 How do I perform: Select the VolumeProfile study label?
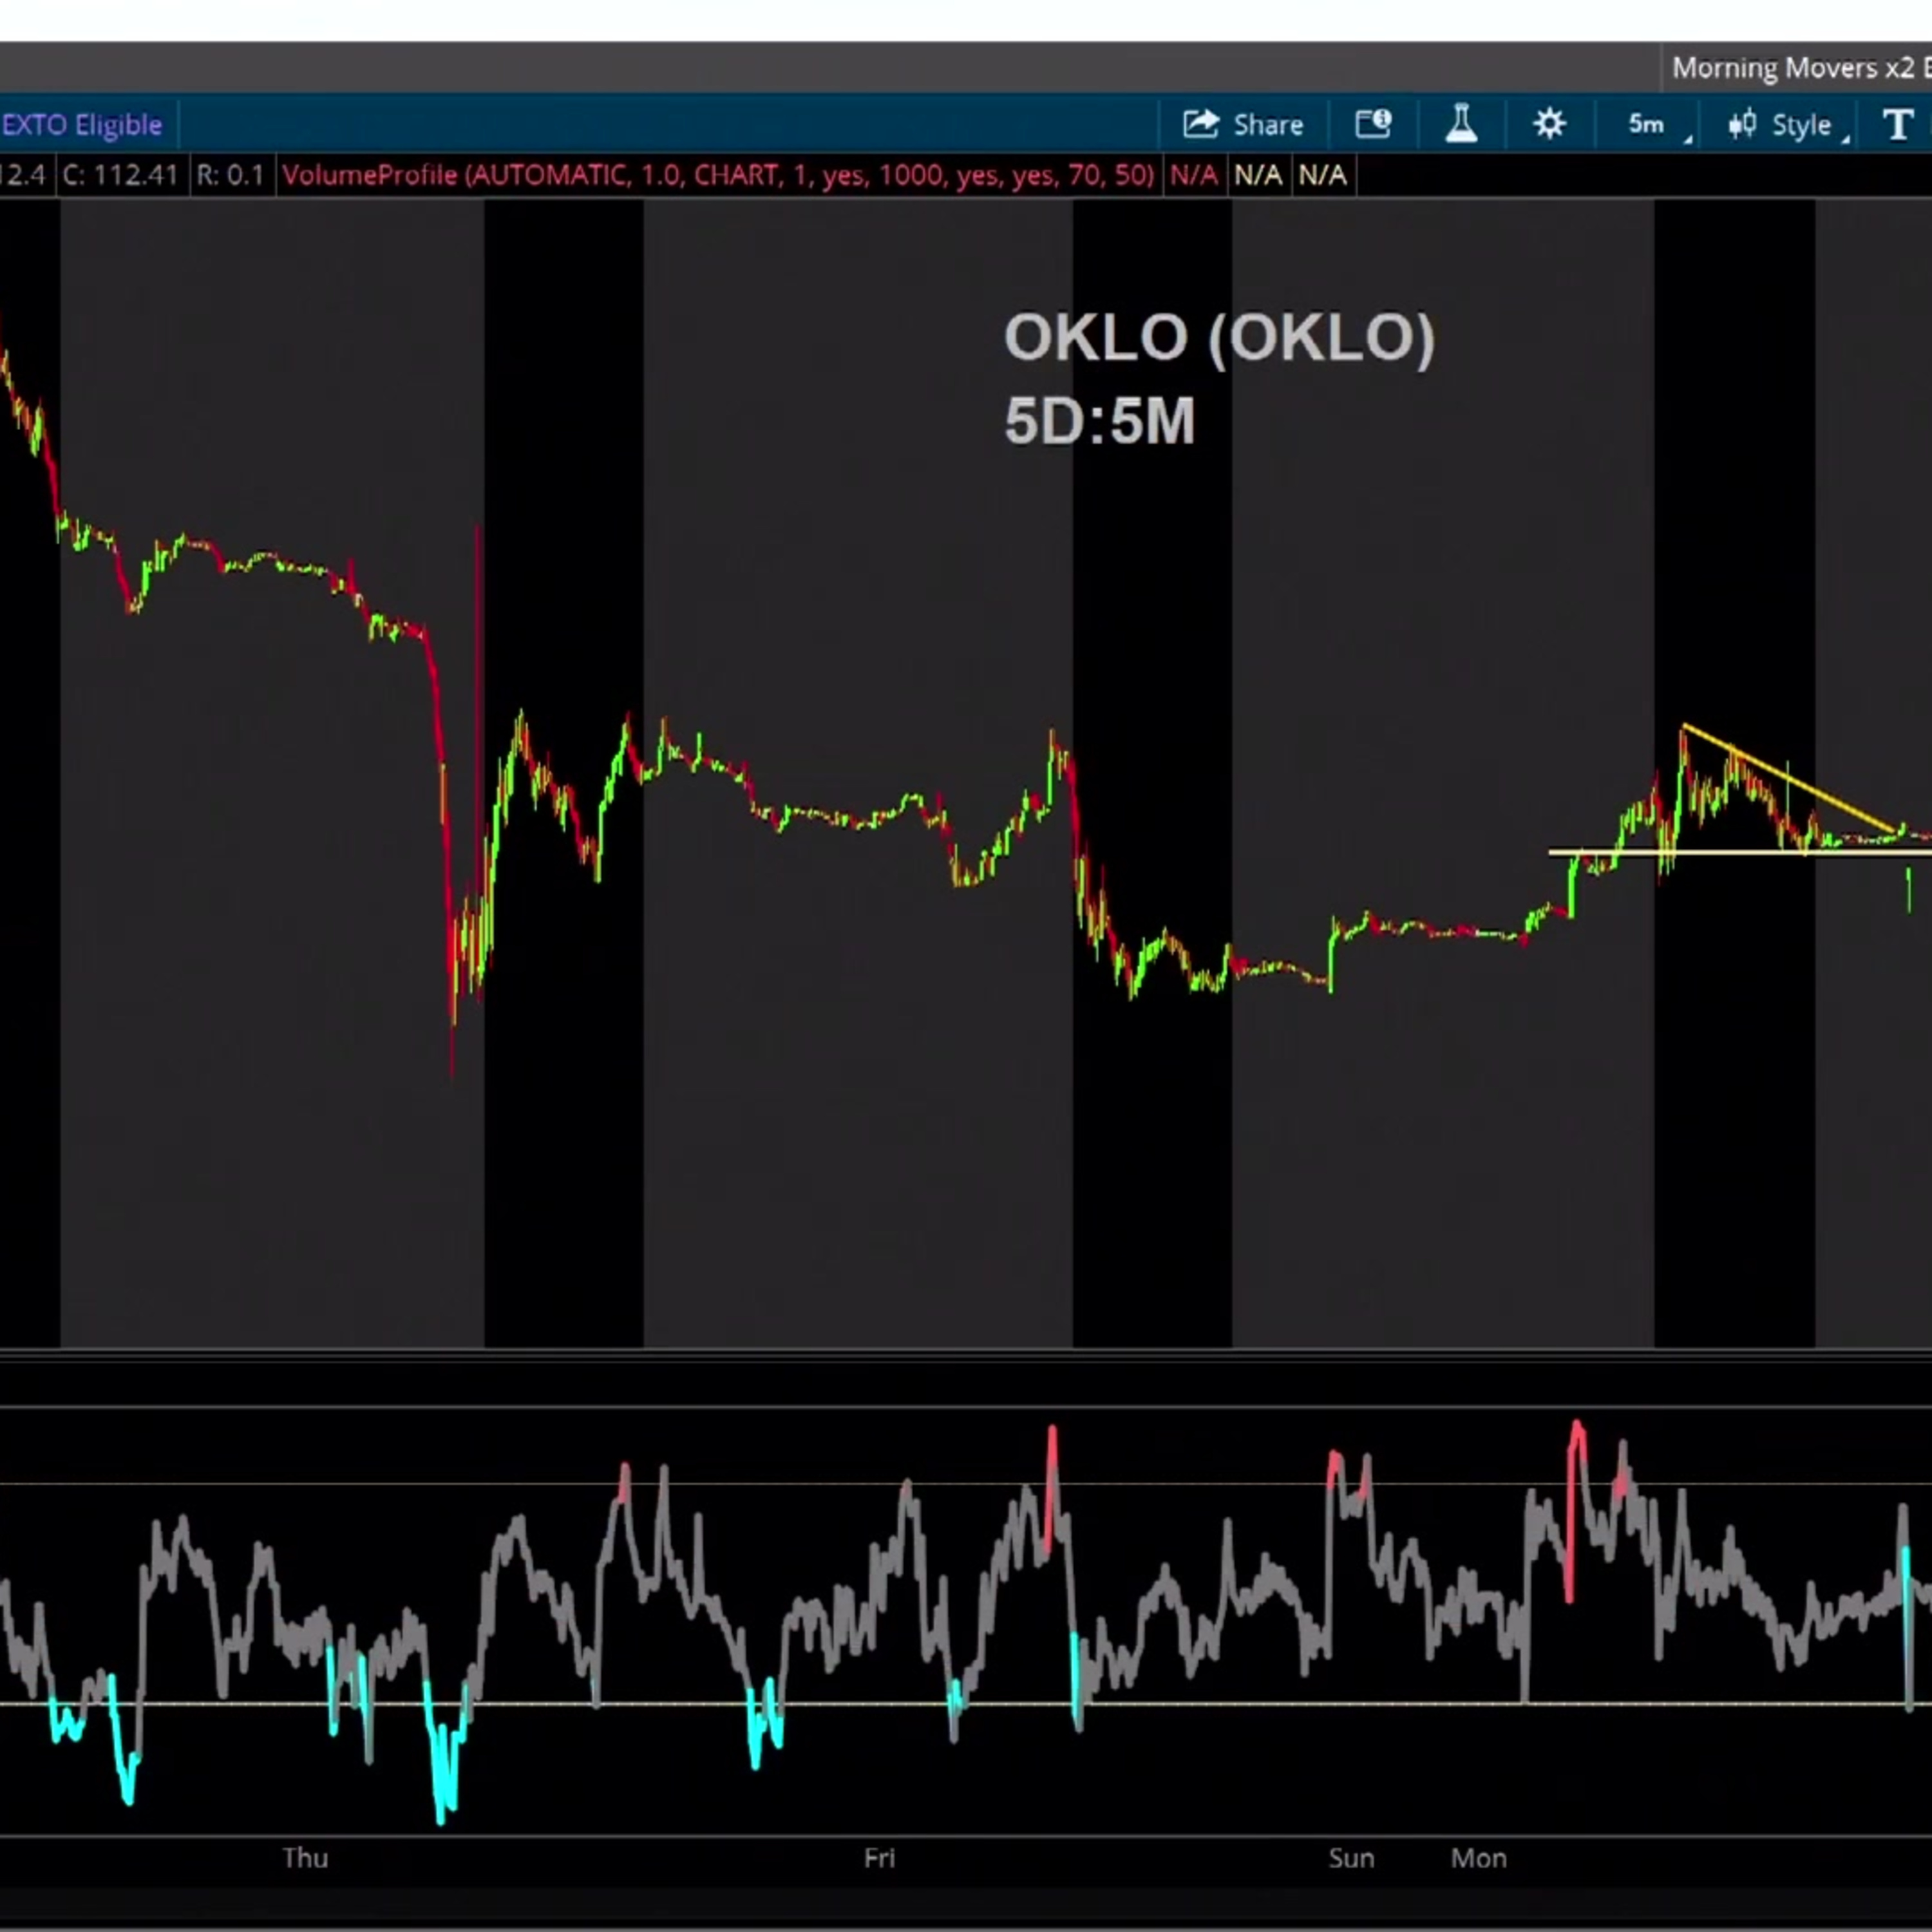718,175
